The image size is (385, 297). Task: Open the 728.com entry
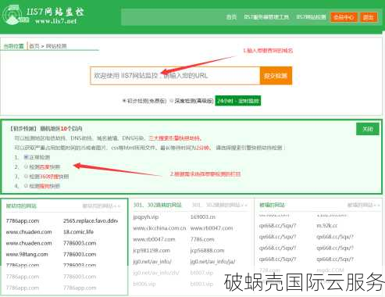[269, 270]
